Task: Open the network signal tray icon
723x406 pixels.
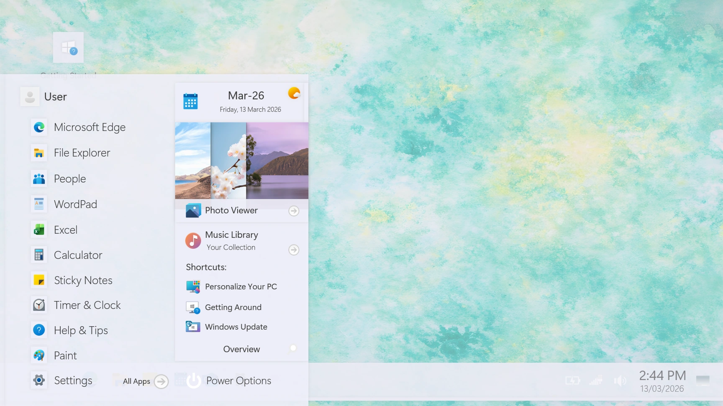Action: 596,380
